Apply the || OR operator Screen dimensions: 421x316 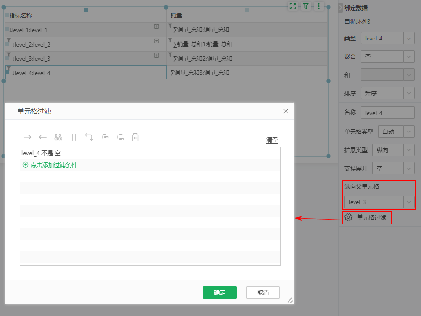(74, 137)
